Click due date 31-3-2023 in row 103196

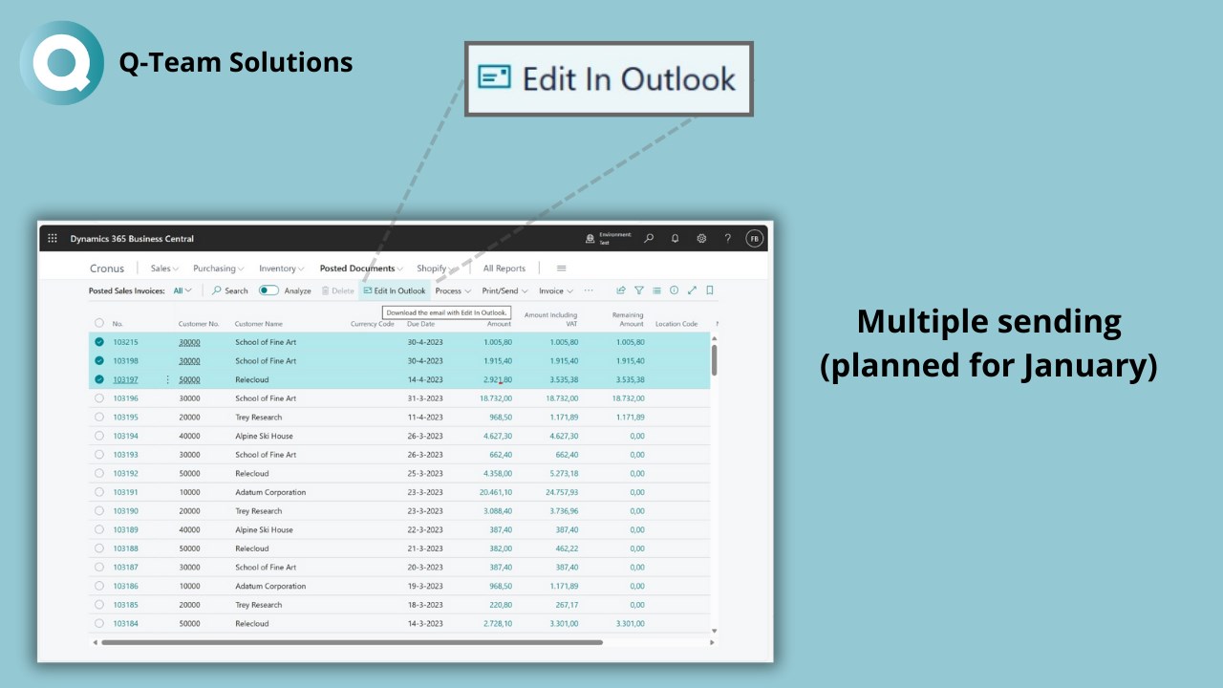click(425, 398)
